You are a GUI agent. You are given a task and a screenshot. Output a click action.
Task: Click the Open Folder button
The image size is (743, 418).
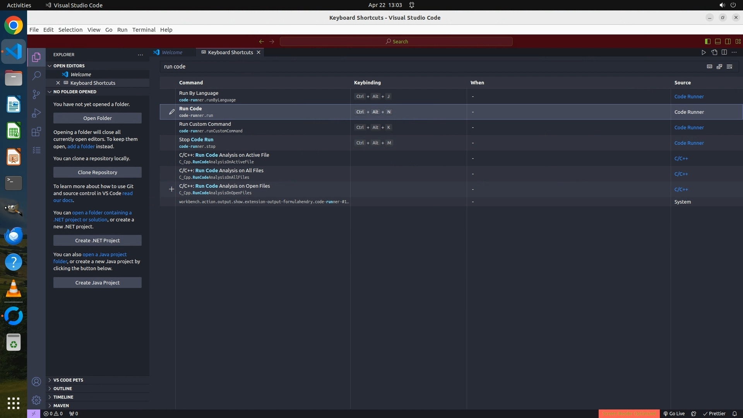point(98,118)
